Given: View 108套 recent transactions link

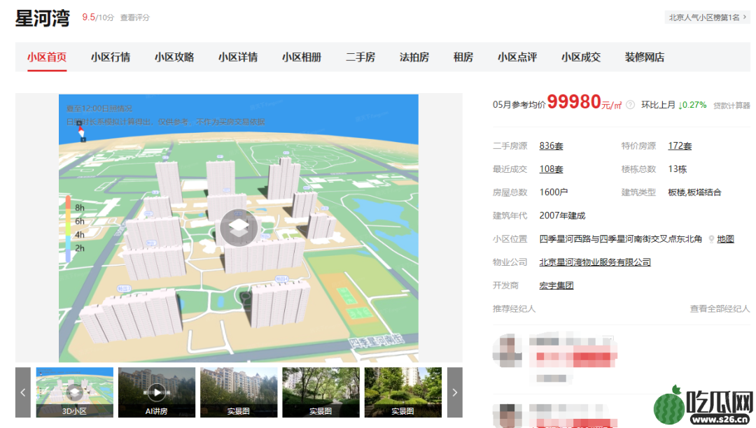Looking at the screenshot, I should point(551,169).
